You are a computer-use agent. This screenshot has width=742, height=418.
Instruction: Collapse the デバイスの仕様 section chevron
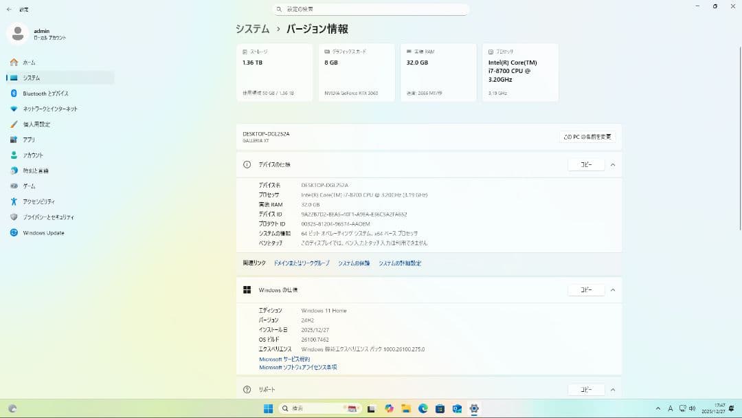click(x=612, y=165)
